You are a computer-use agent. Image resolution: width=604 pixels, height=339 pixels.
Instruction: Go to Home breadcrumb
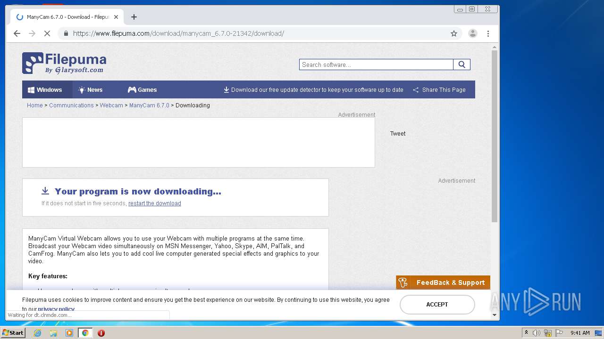pos(35,105)
